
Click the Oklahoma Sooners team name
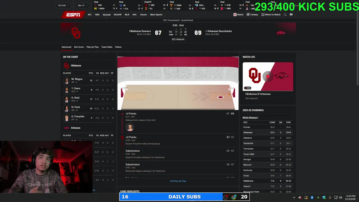click(140, 31)
